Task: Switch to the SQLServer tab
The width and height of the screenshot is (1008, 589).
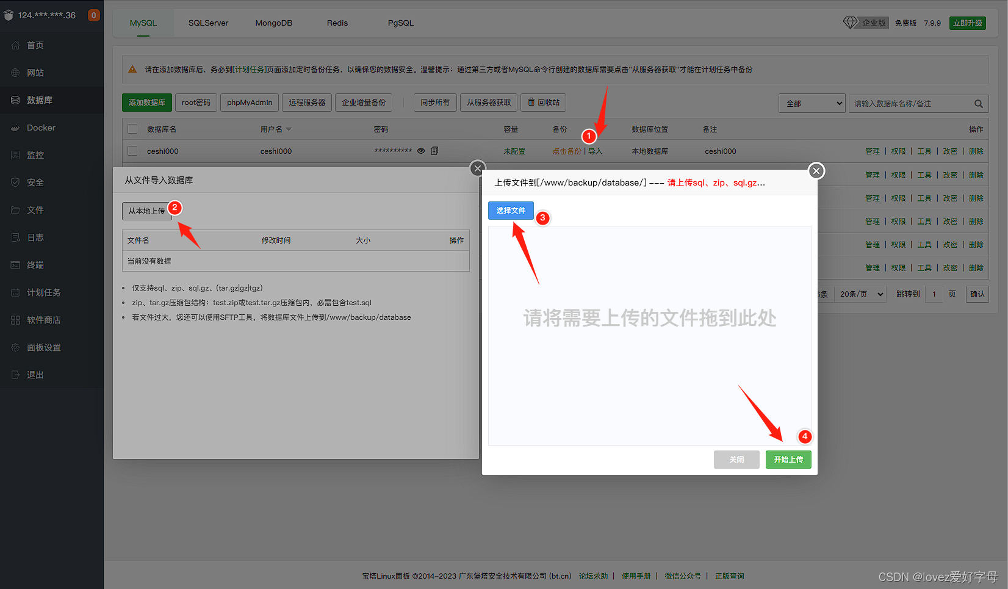Action: pyautogui.click(x=208, y=23)
